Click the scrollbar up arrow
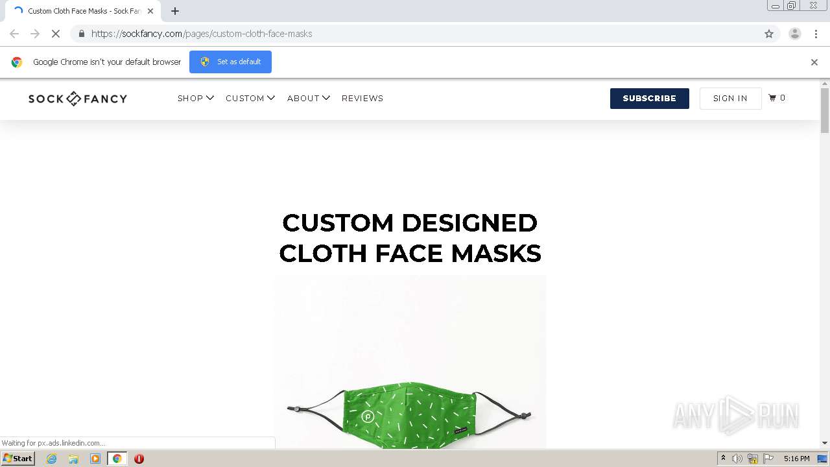This screenshot has height=467, width=830. click(x=825, y=84)
